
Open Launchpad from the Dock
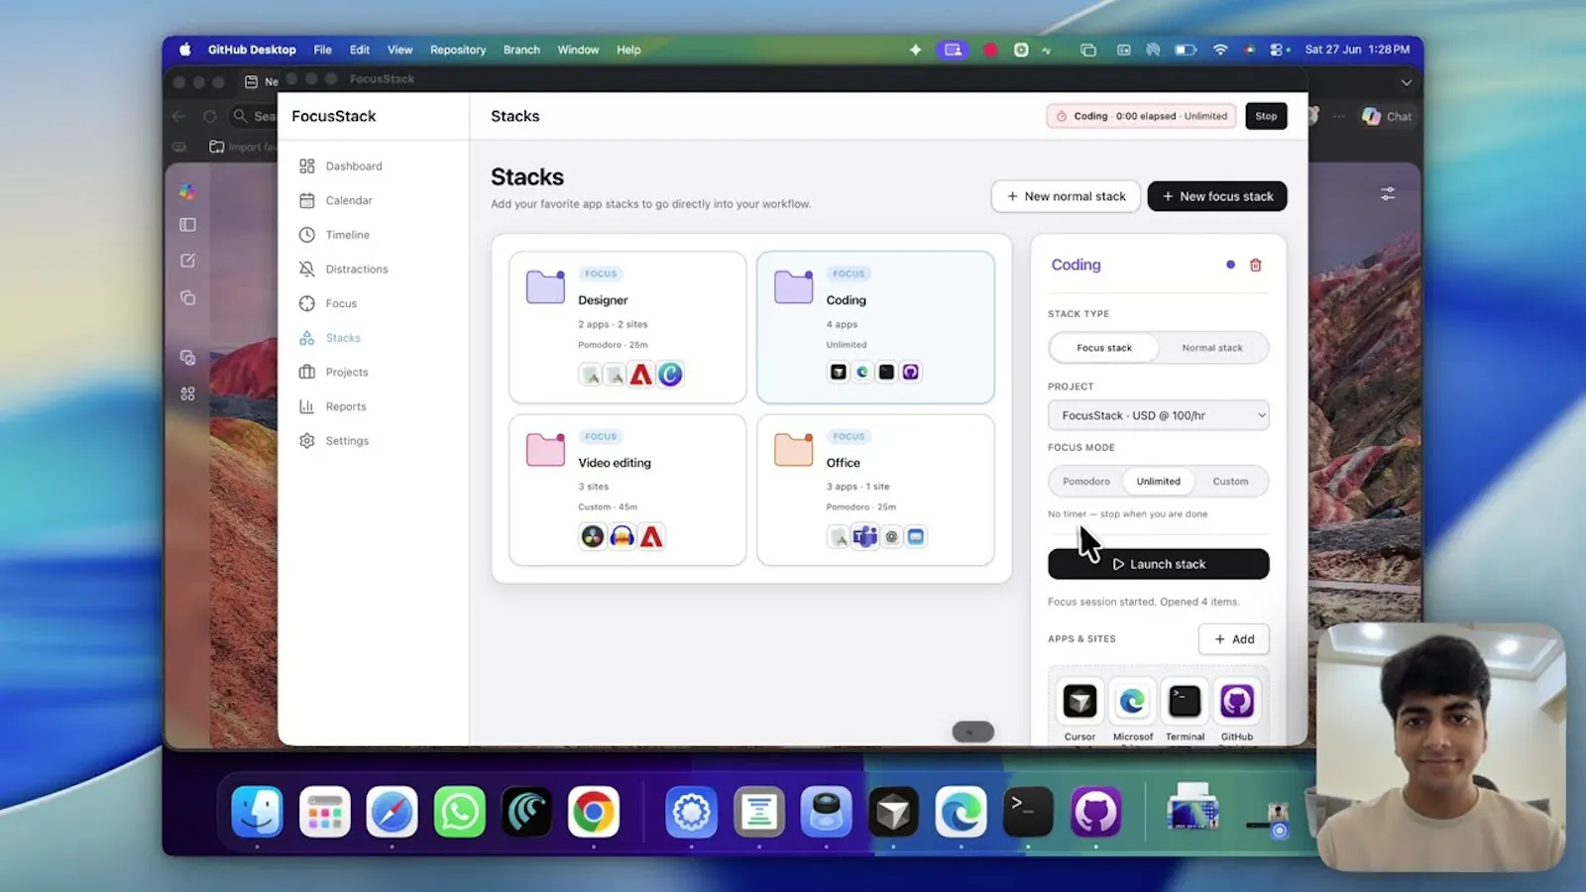324,812
